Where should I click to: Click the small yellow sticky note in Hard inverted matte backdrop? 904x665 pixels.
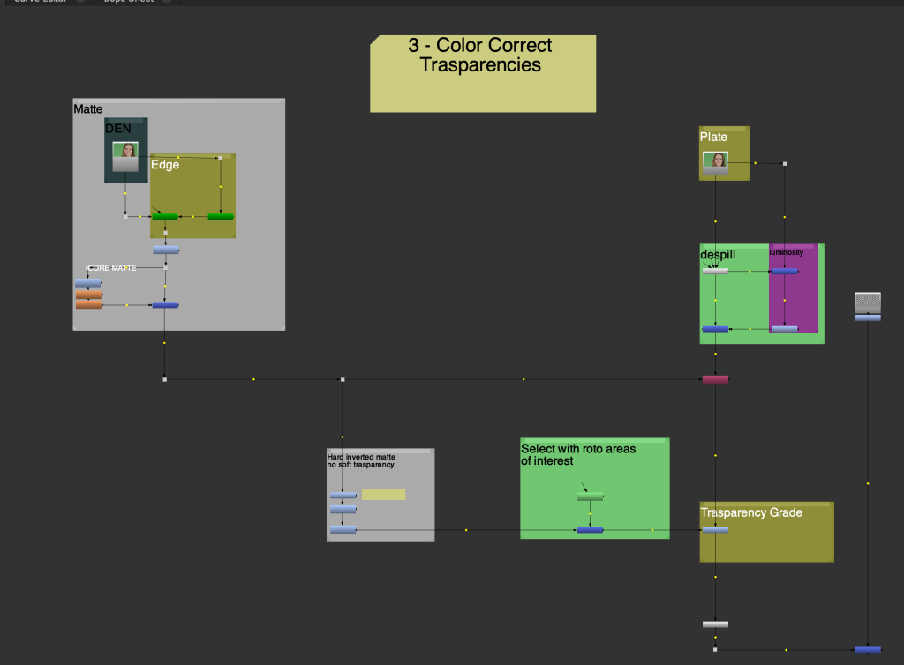pyautogui.click(x=383, y=495)
